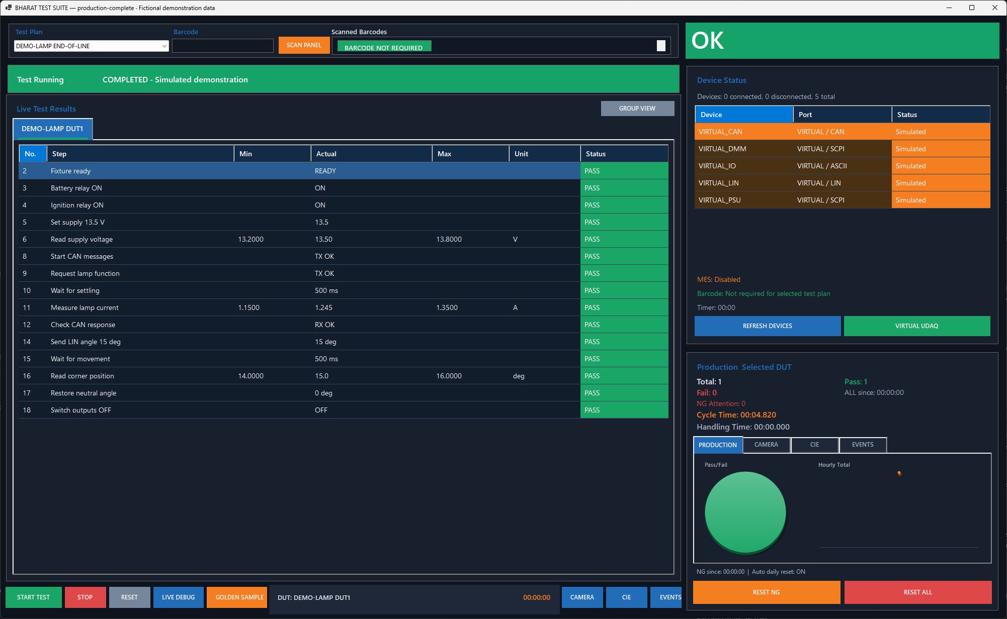Select the Measure lamp current row
This screenshot has width=1007, height=619.
(344, 307)
